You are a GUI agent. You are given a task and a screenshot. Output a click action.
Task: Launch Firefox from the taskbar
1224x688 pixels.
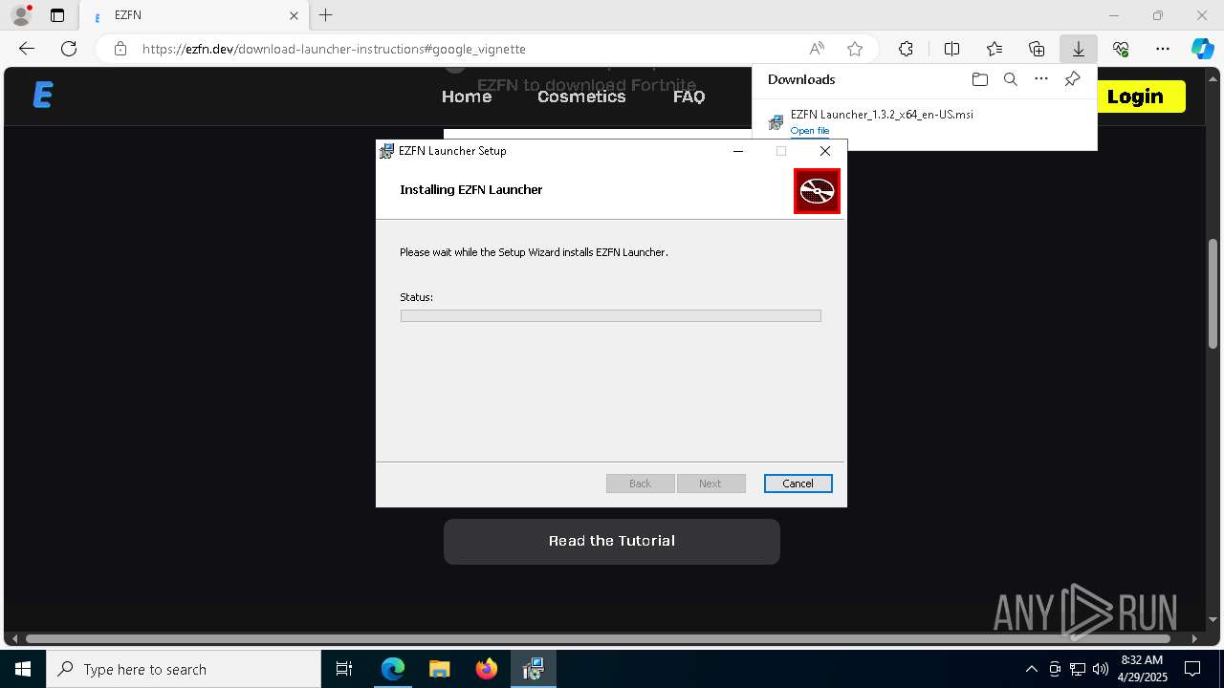coord(486,669)
